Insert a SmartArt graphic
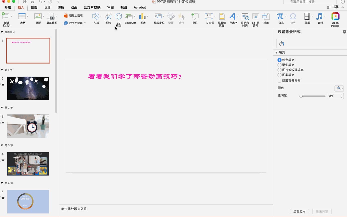The image size is (347, 217). pos(130,19)
